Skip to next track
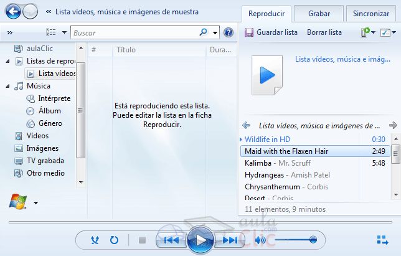This screenshot has width=401, height=256. coord(229,240)
